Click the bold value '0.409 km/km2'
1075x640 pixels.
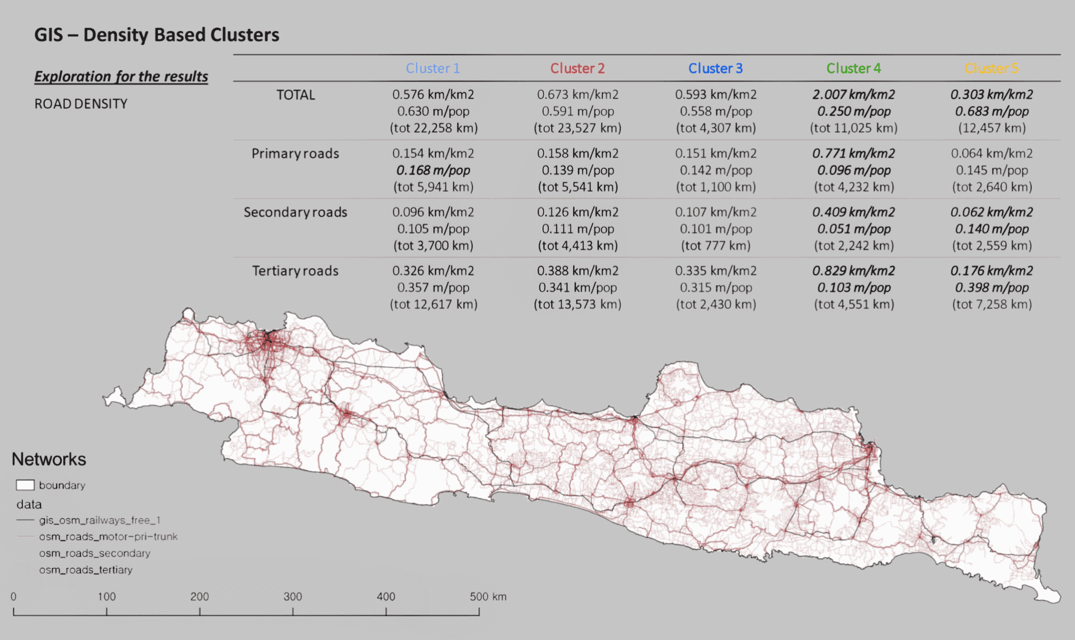coord(854,212)
